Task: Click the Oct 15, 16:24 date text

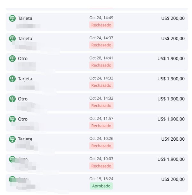Action: coord(101,179)
